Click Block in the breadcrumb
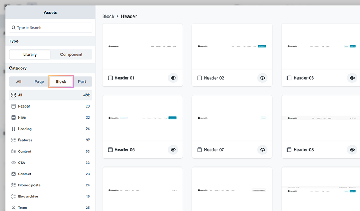Viewport: 360px width, 211px height. [x=108, y=16]
